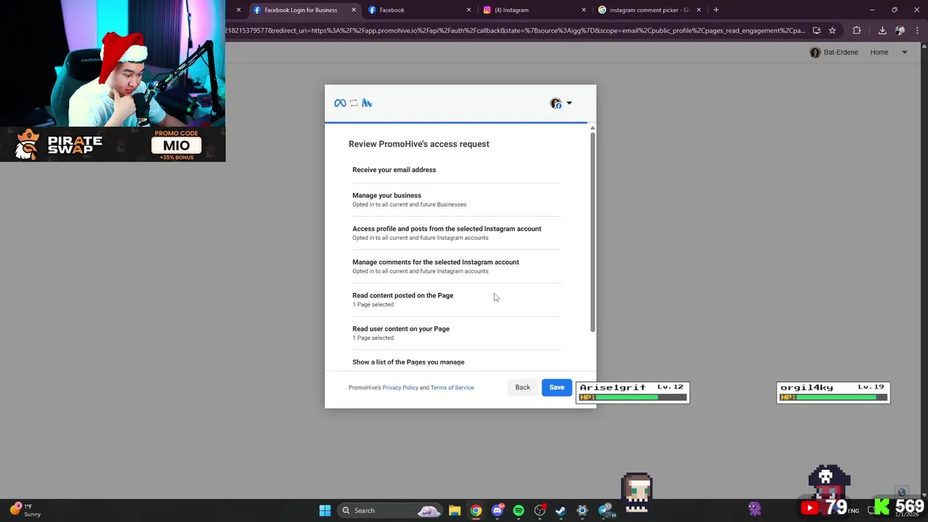Open the Bat-Erdene profile link
This screenshot has height=522, width=928.
[834, 52]
